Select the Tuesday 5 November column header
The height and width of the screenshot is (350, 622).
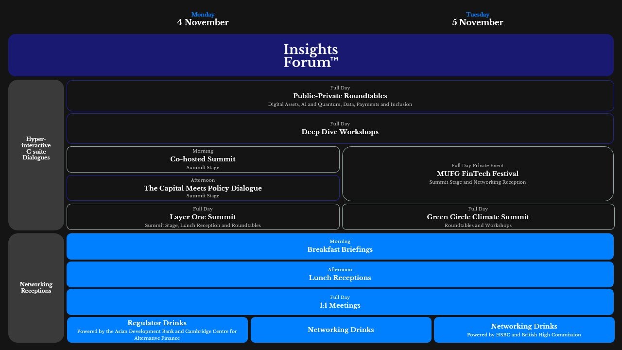pos(478,19)
